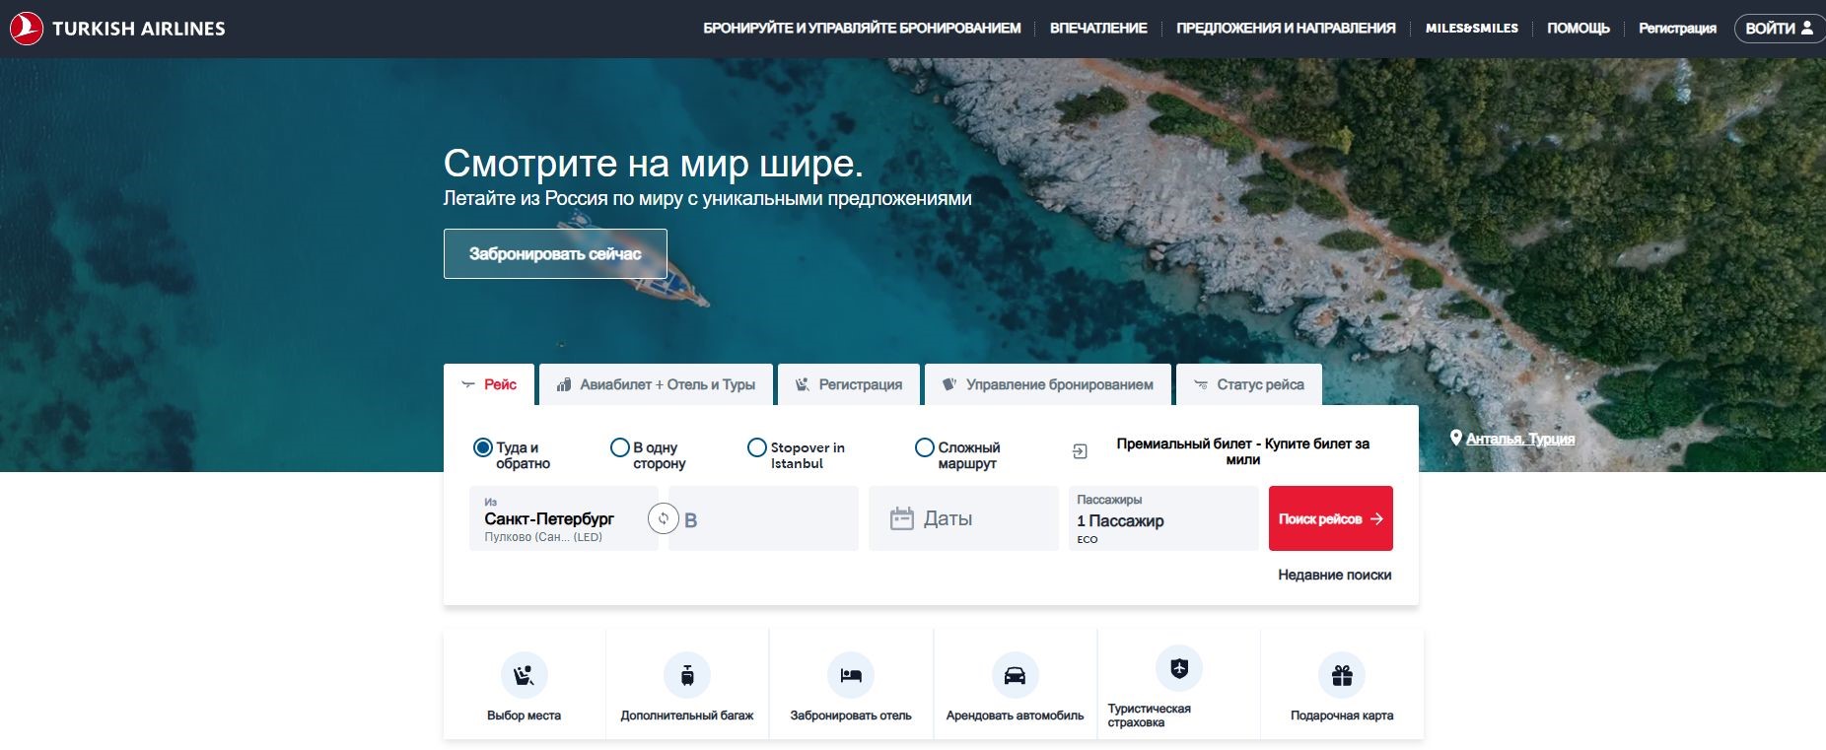Image resolution: width=1826 pixels, height=750 pixels.
Task: Click the plane icon on Рейс tab
Action: (x=468, y=384)
